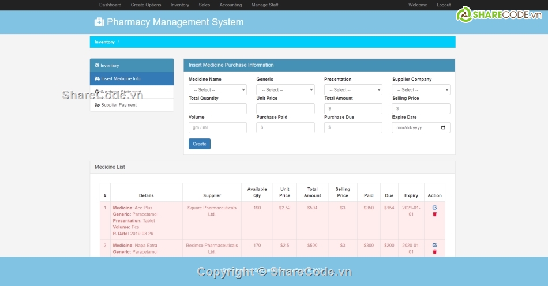The width and height of the screenshot is (548, 286).
Task: Click into the Total Quantity field
Action: click(217, 108)
